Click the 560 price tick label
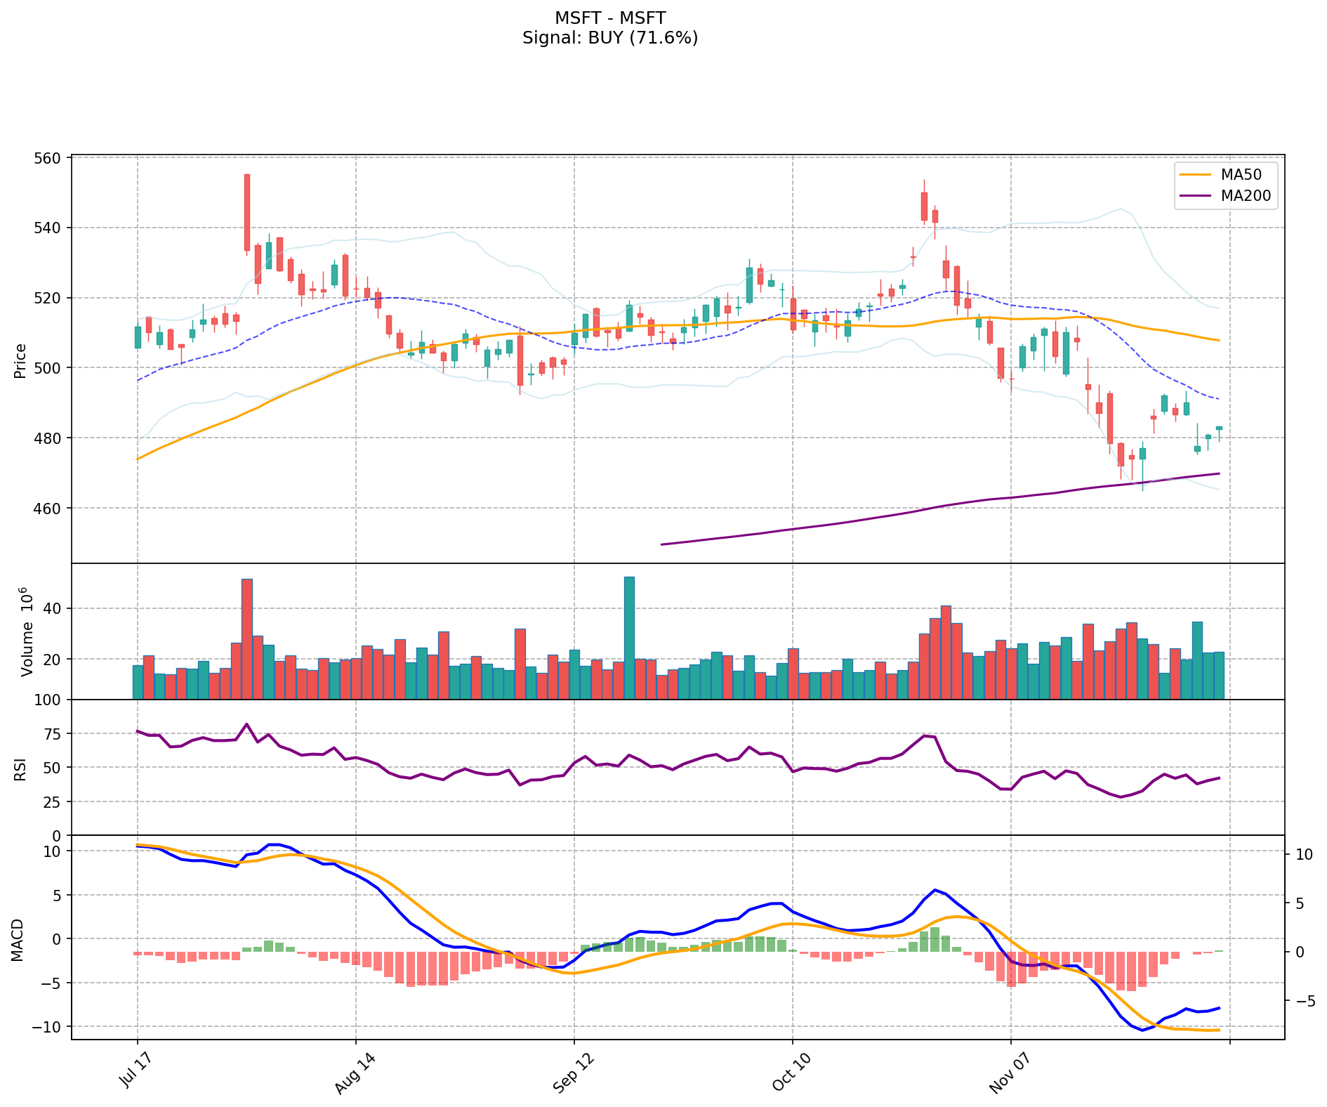Viewport: 1327px width, 1107px height. 48,158
